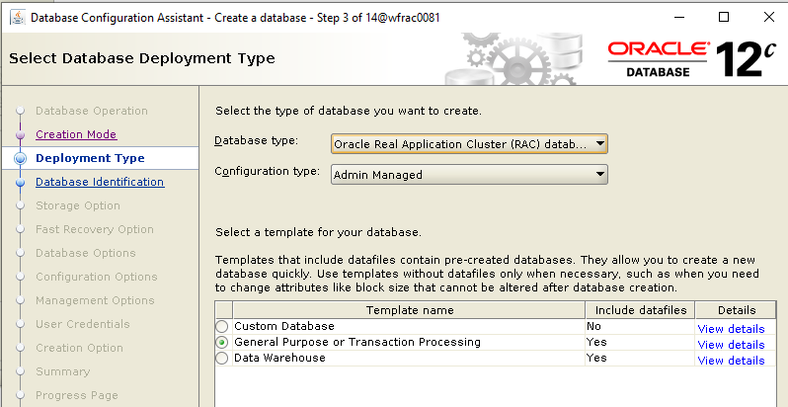Click the Database Options step label
This screenshot has width=788, height=407.
86,253
